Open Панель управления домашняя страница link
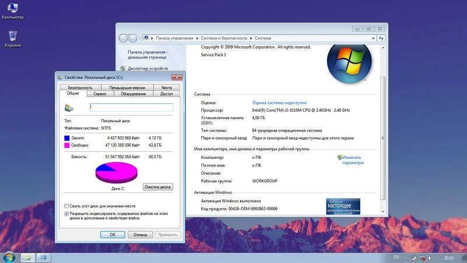The height and width of the screenshot is (263, 467). click(147, 54)
